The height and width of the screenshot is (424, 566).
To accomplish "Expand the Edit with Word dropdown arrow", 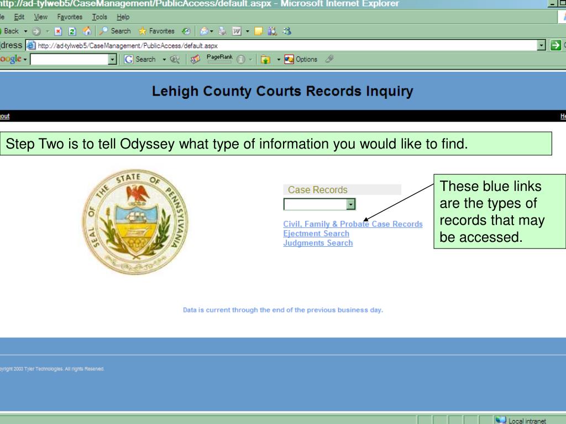I will (248, 31).
